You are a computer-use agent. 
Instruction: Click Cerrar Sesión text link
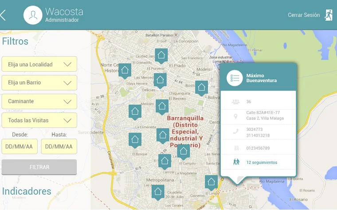point(304,15)
